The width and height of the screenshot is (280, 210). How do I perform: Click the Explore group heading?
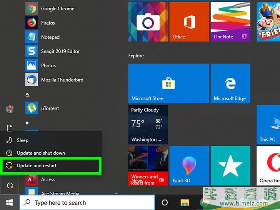tap(136, 56)
